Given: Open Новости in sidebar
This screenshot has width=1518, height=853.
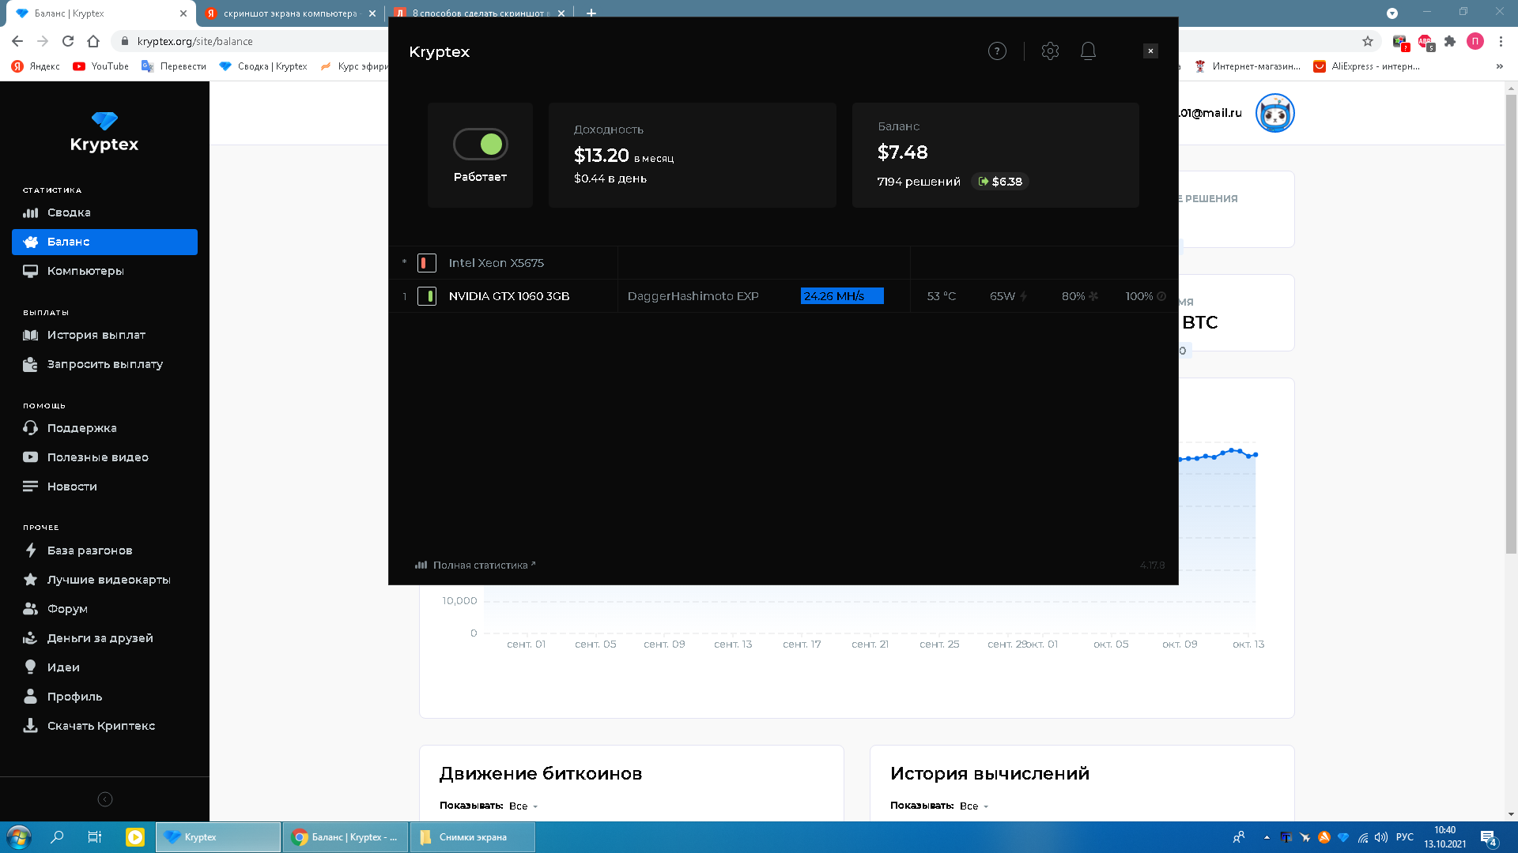Looking at the screenshot, I should pyautogui.click(x=104, y=487).
